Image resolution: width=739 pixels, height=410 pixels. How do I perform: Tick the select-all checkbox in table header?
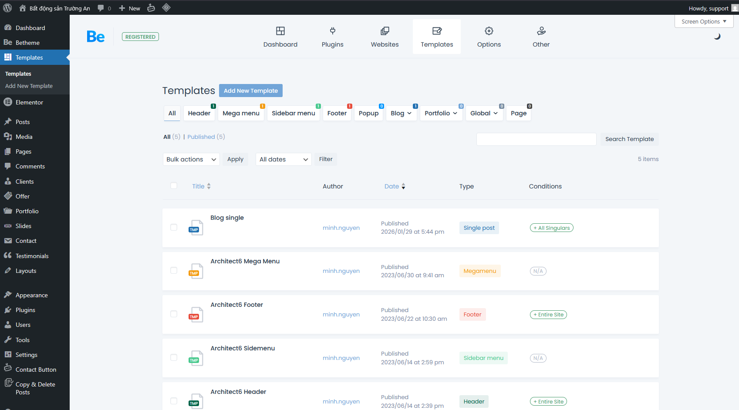click(x=174, y=186)
